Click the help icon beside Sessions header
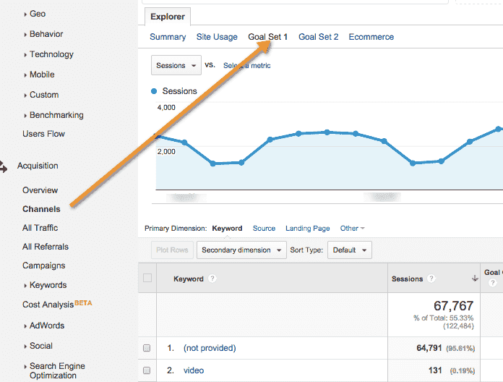 431,279
